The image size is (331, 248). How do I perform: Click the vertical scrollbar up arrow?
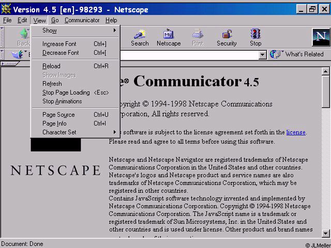tap(325, 71)
